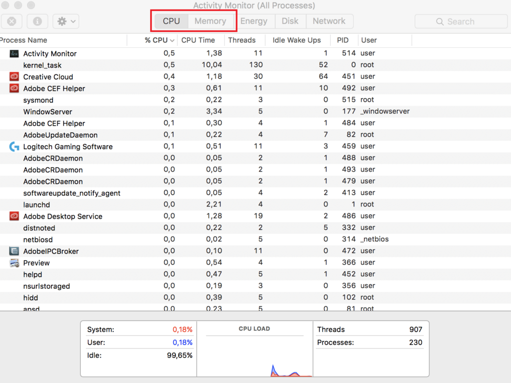Select the netbiosd process row

pos(255,239)
